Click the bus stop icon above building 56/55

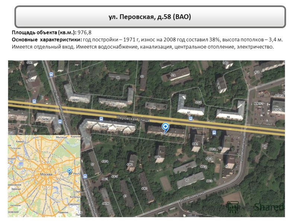(101, 119)
